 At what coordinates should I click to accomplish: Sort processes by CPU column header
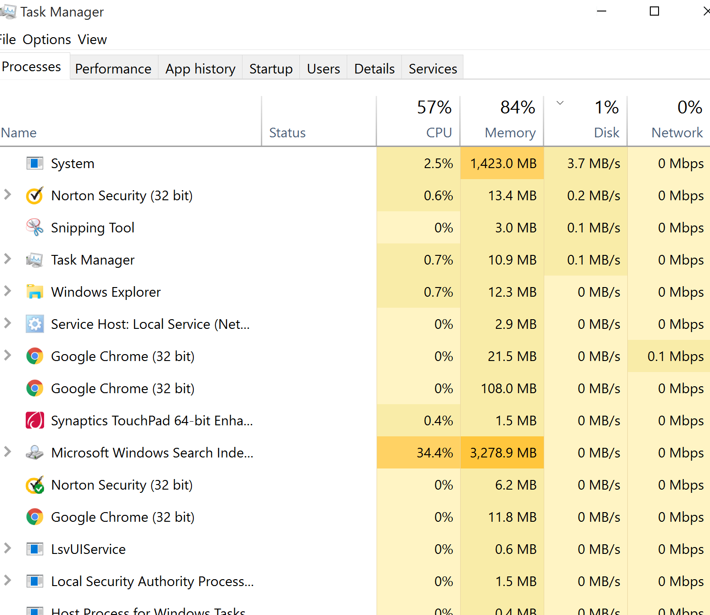click(x=439, y=132)
